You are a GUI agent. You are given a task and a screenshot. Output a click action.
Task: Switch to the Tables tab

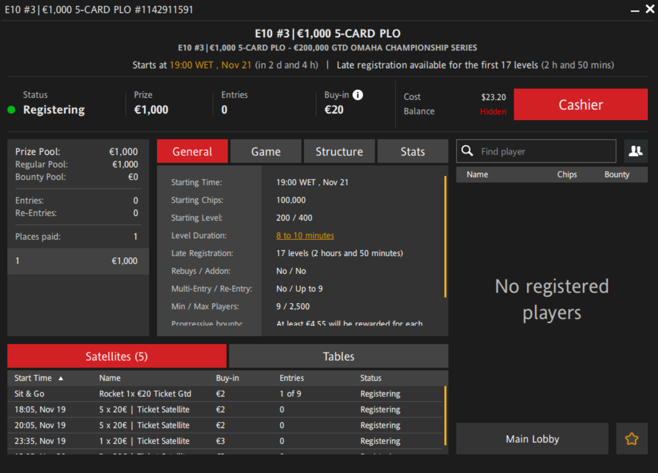tap(338, 356)
